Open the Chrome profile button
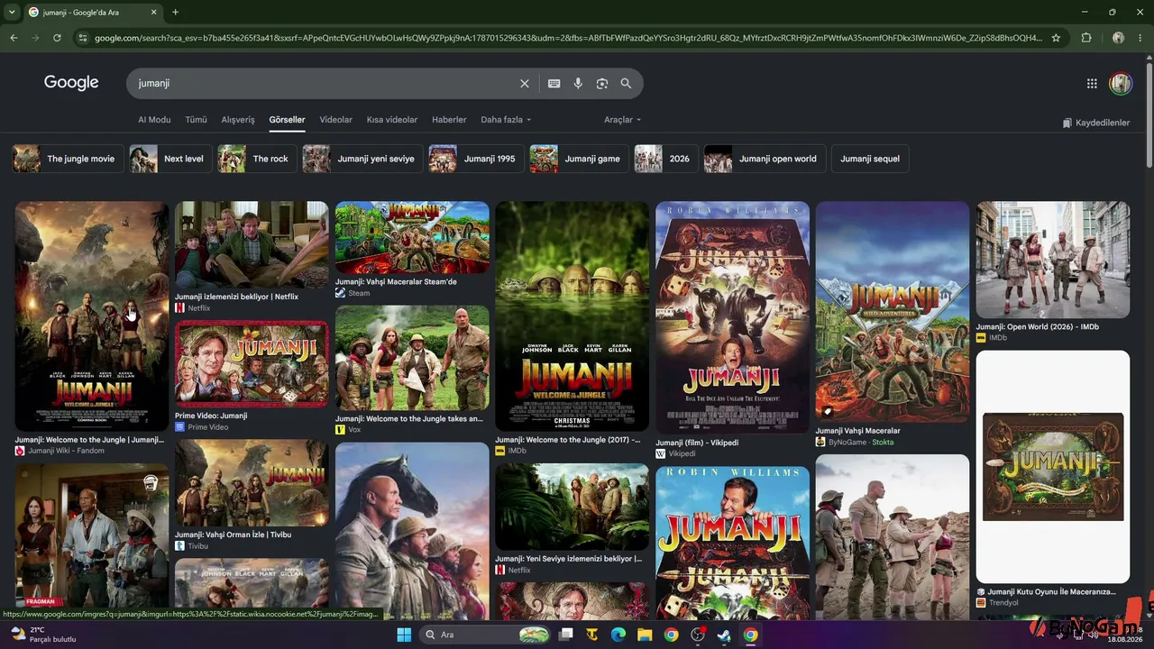The height and width of the screenshot is (649, 1154). 1118,38
